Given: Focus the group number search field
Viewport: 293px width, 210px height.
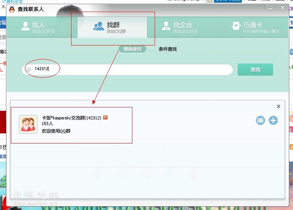Looking at the screenshot, I should click(128, 69).
